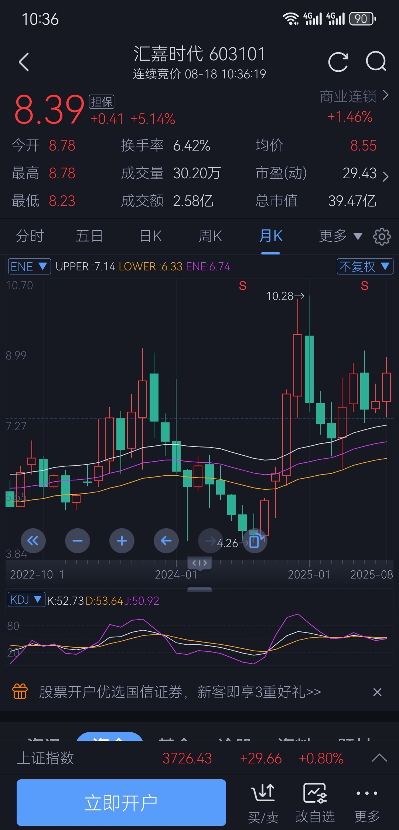Screen dimensions: 399x830
Task: Tap the 均价 8.55 value
Action: coord(364,145)
